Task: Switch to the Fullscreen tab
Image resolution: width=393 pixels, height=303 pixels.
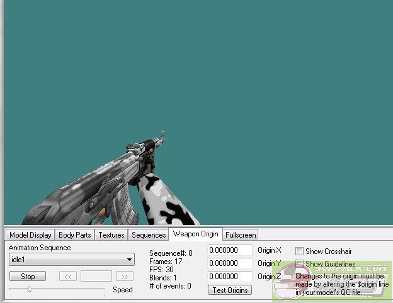Action: [241, 235]
